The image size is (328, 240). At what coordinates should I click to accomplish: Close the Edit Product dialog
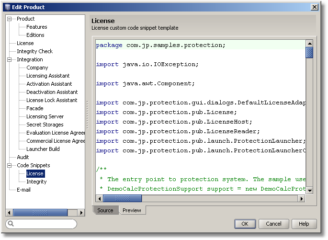click(314, 7)
